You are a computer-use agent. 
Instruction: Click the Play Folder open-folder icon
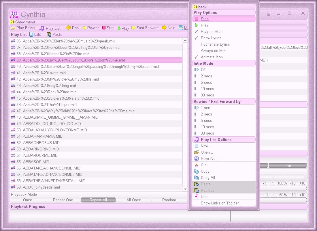13,28
